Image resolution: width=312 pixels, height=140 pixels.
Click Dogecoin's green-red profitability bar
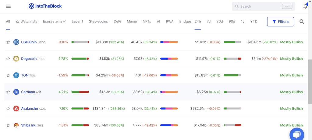click(80, 59)
